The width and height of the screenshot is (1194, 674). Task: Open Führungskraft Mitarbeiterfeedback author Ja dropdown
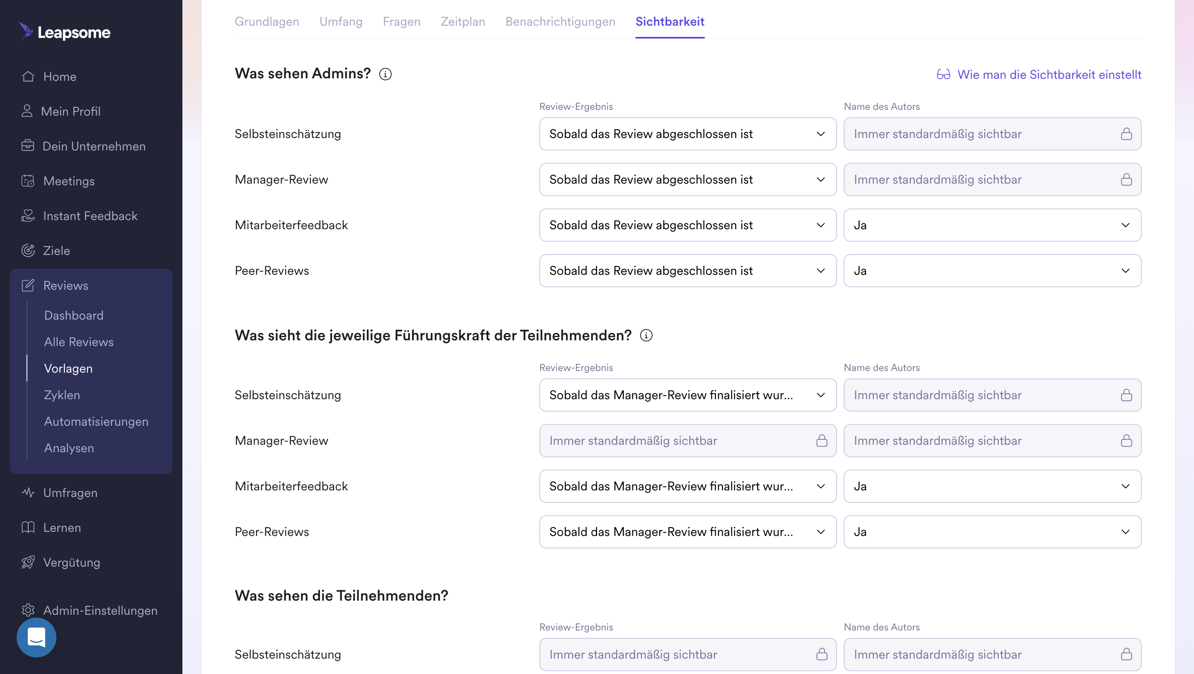[993, 486]
